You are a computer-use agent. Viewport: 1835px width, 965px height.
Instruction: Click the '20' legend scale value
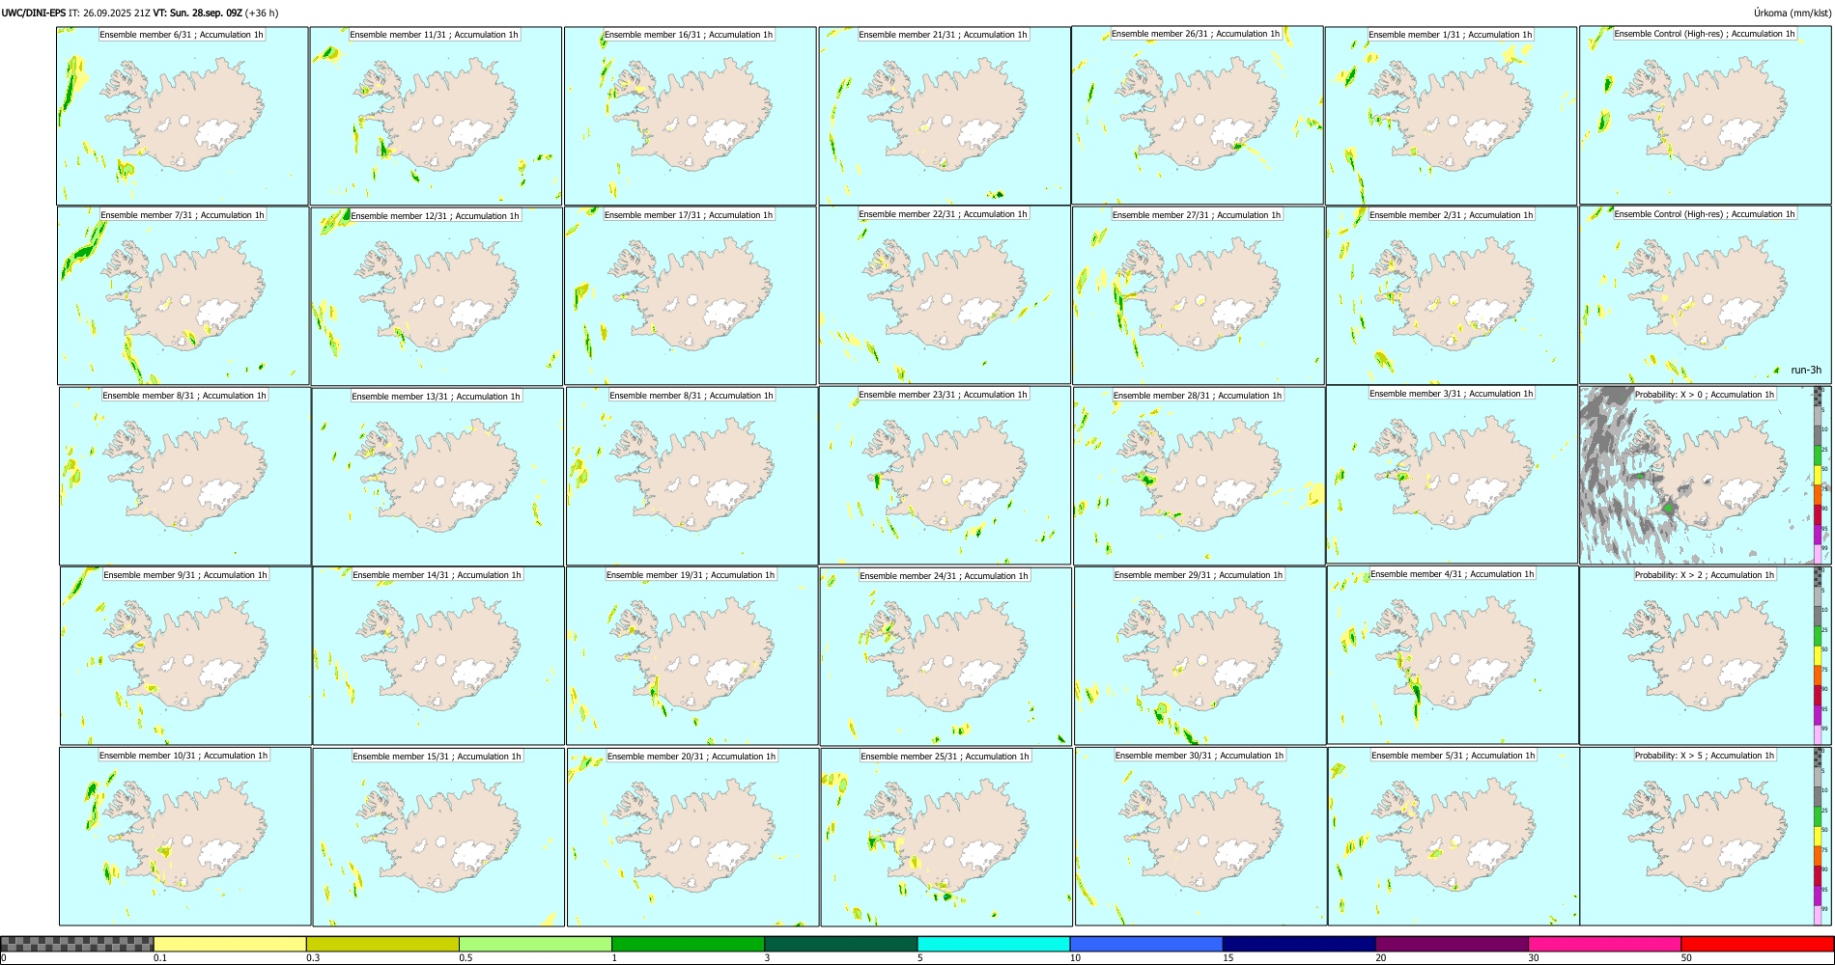[1381, 958]
